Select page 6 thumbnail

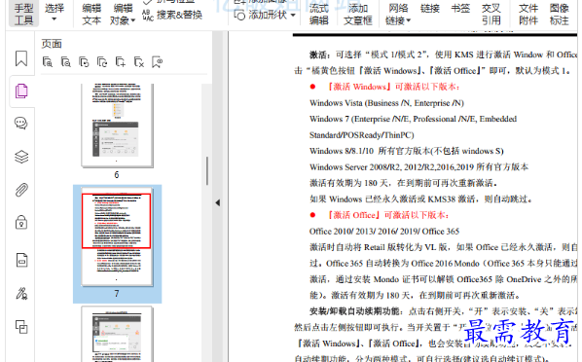click(117, 126)
